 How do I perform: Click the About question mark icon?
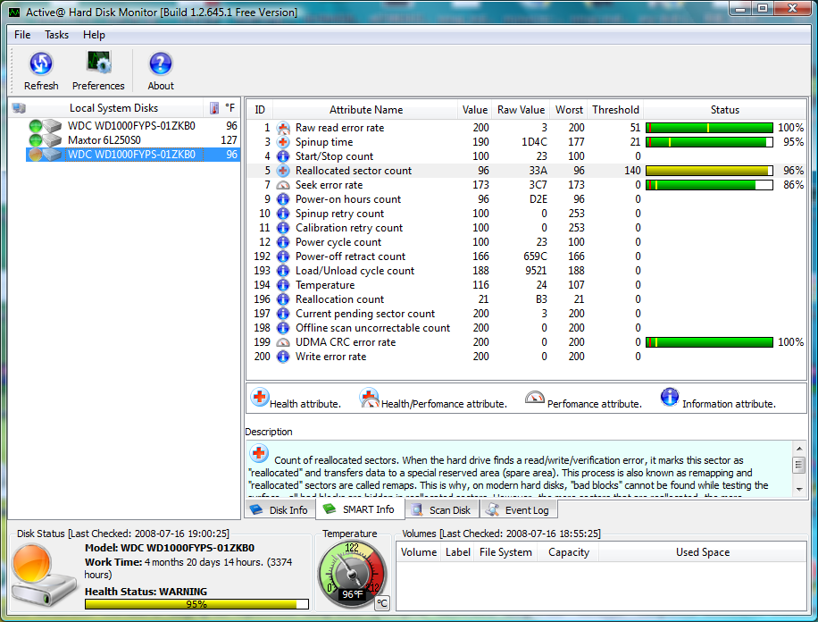161,63
